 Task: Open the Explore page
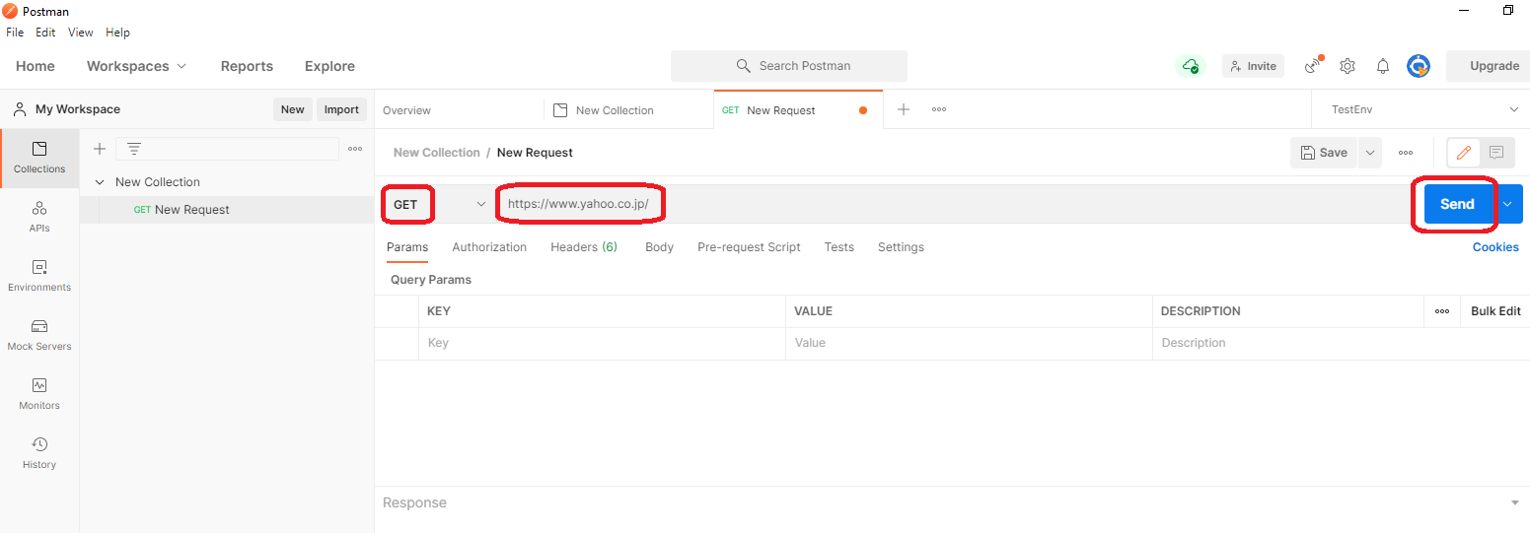329,66
